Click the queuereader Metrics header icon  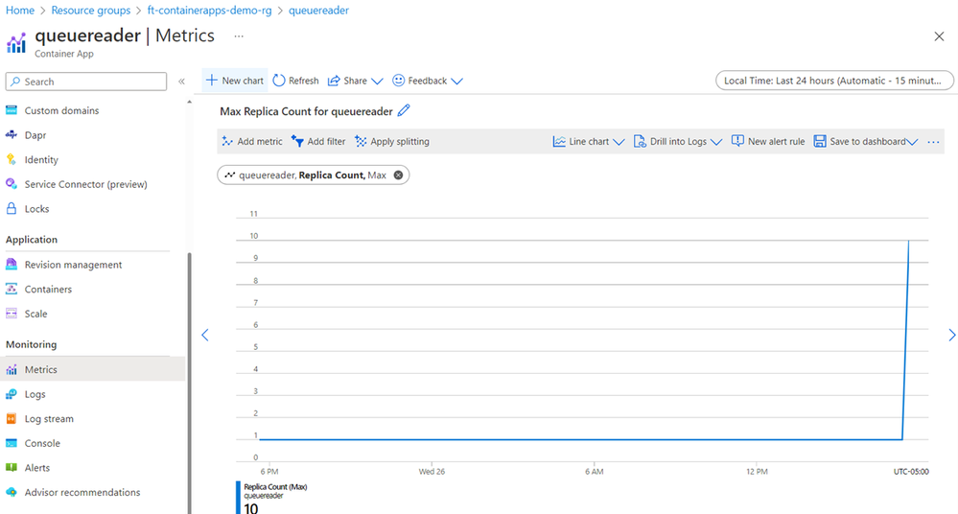coord(16,43)
